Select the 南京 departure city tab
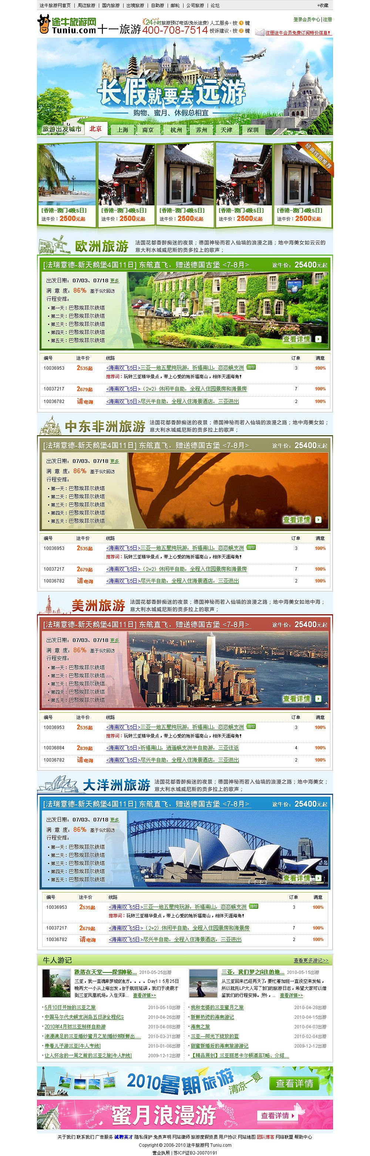This screenshot has width=370, height=1156. (148, 130)
